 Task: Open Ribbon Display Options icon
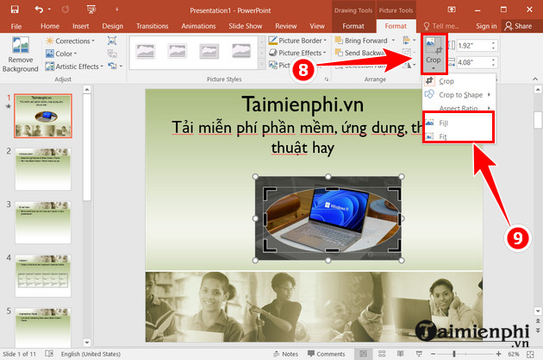click(x=452, y=9)
